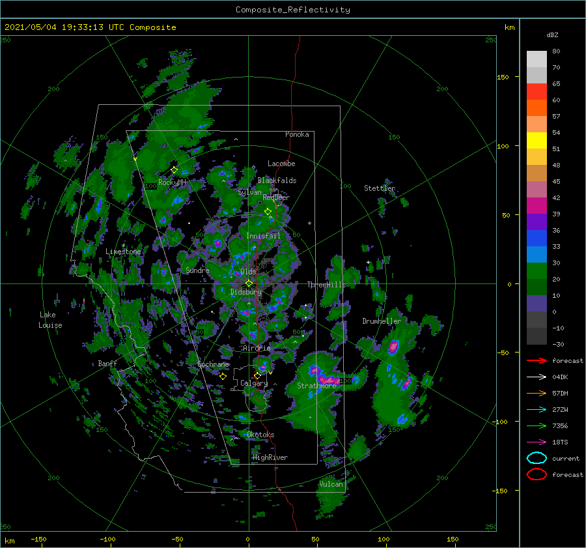Screen dimensions: 586x548
Task: Click the Lacombe label
Action: [281, 164]
